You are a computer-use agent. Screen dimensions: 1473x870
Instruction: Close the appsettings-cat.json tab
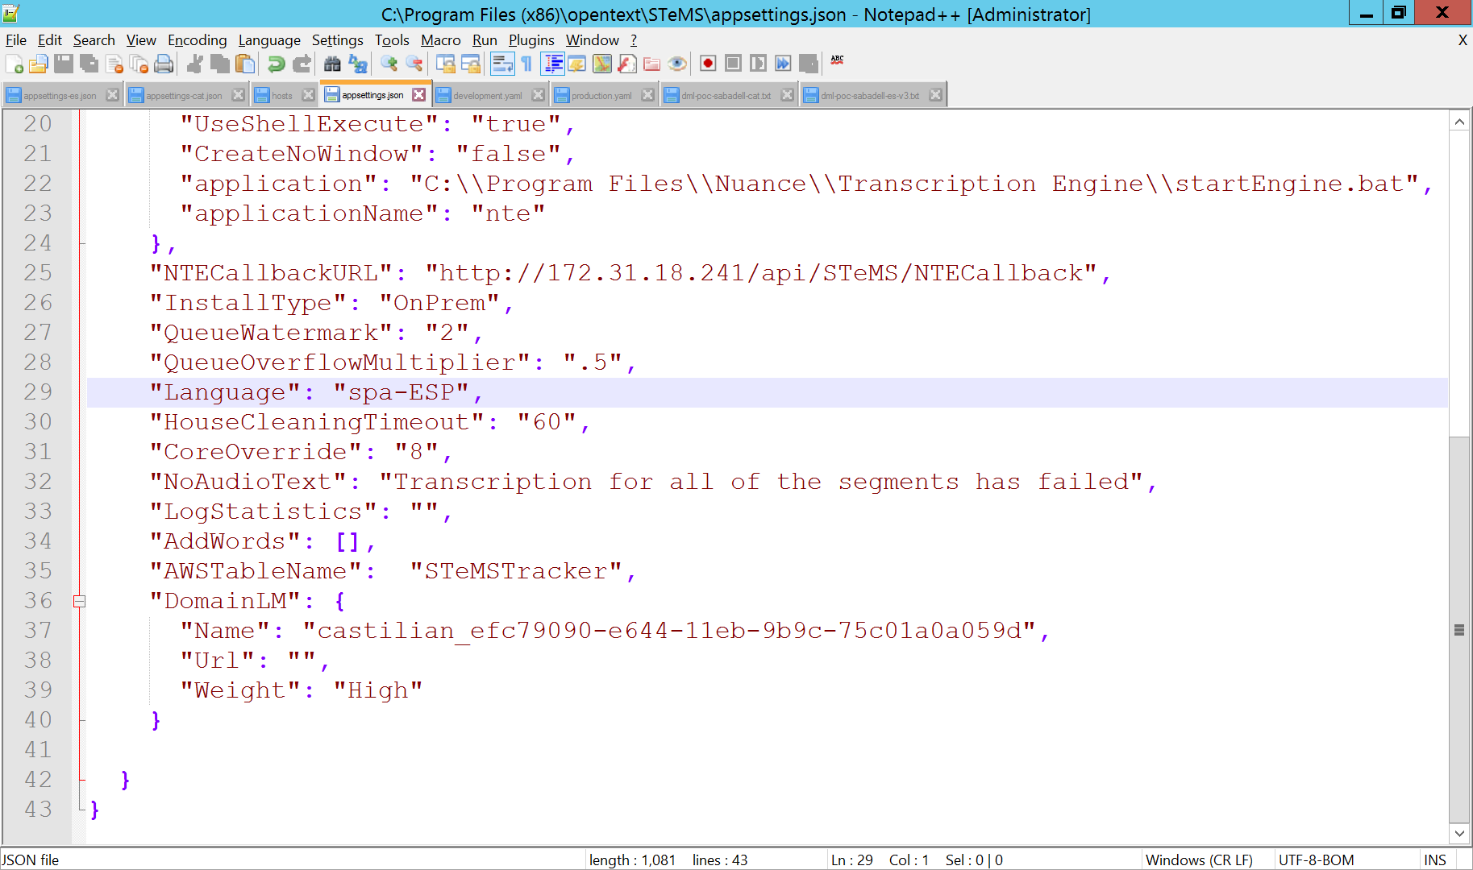click(x=238, y=94)
